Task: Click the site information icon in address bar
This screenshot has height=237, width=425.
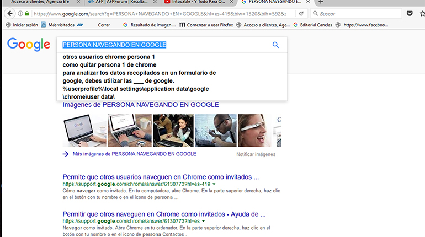Action: 20,13
